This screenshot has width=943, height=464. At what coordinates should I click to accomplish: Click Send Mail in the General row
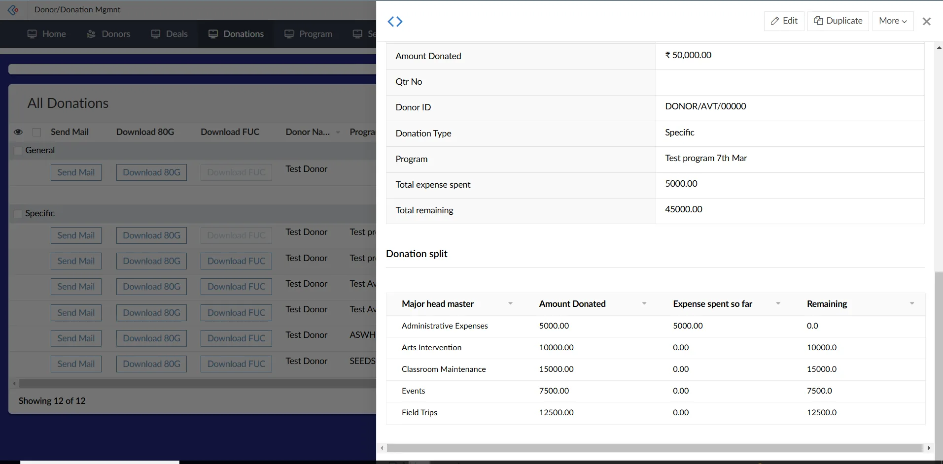(x=76, y=172)
